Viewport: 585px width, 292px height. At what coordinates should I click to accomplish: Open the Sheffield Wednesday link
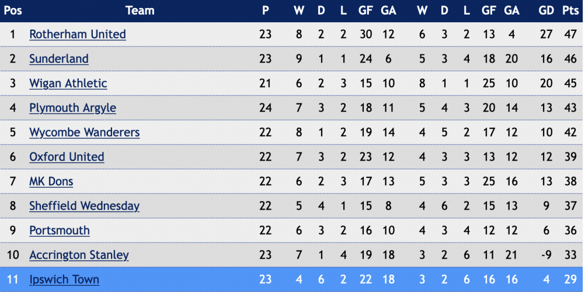(x=85, y=206)
